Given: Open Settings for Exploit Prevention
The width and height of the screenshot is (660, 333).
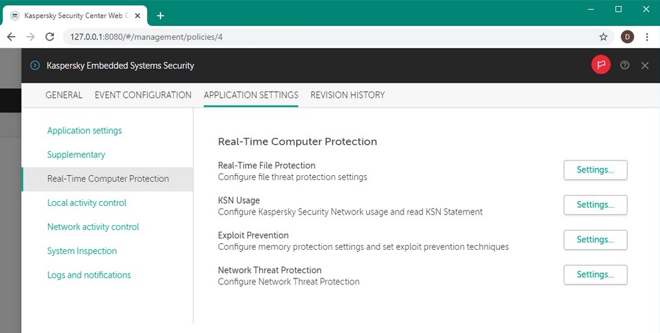Looking at the screenshot, I should coord(595,240).
